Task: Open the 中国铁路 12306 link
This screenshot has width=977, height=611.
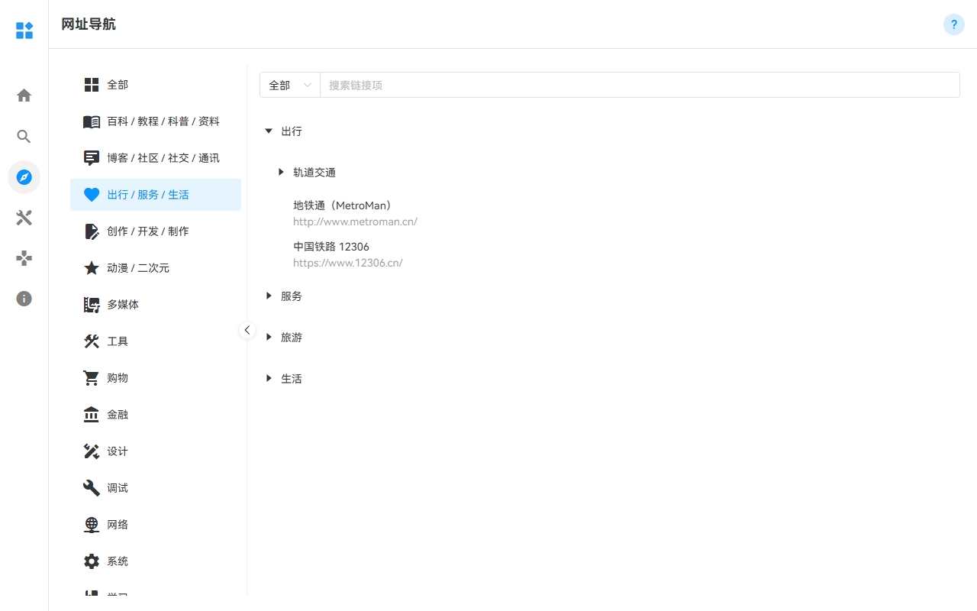Action: pos(331,247)
